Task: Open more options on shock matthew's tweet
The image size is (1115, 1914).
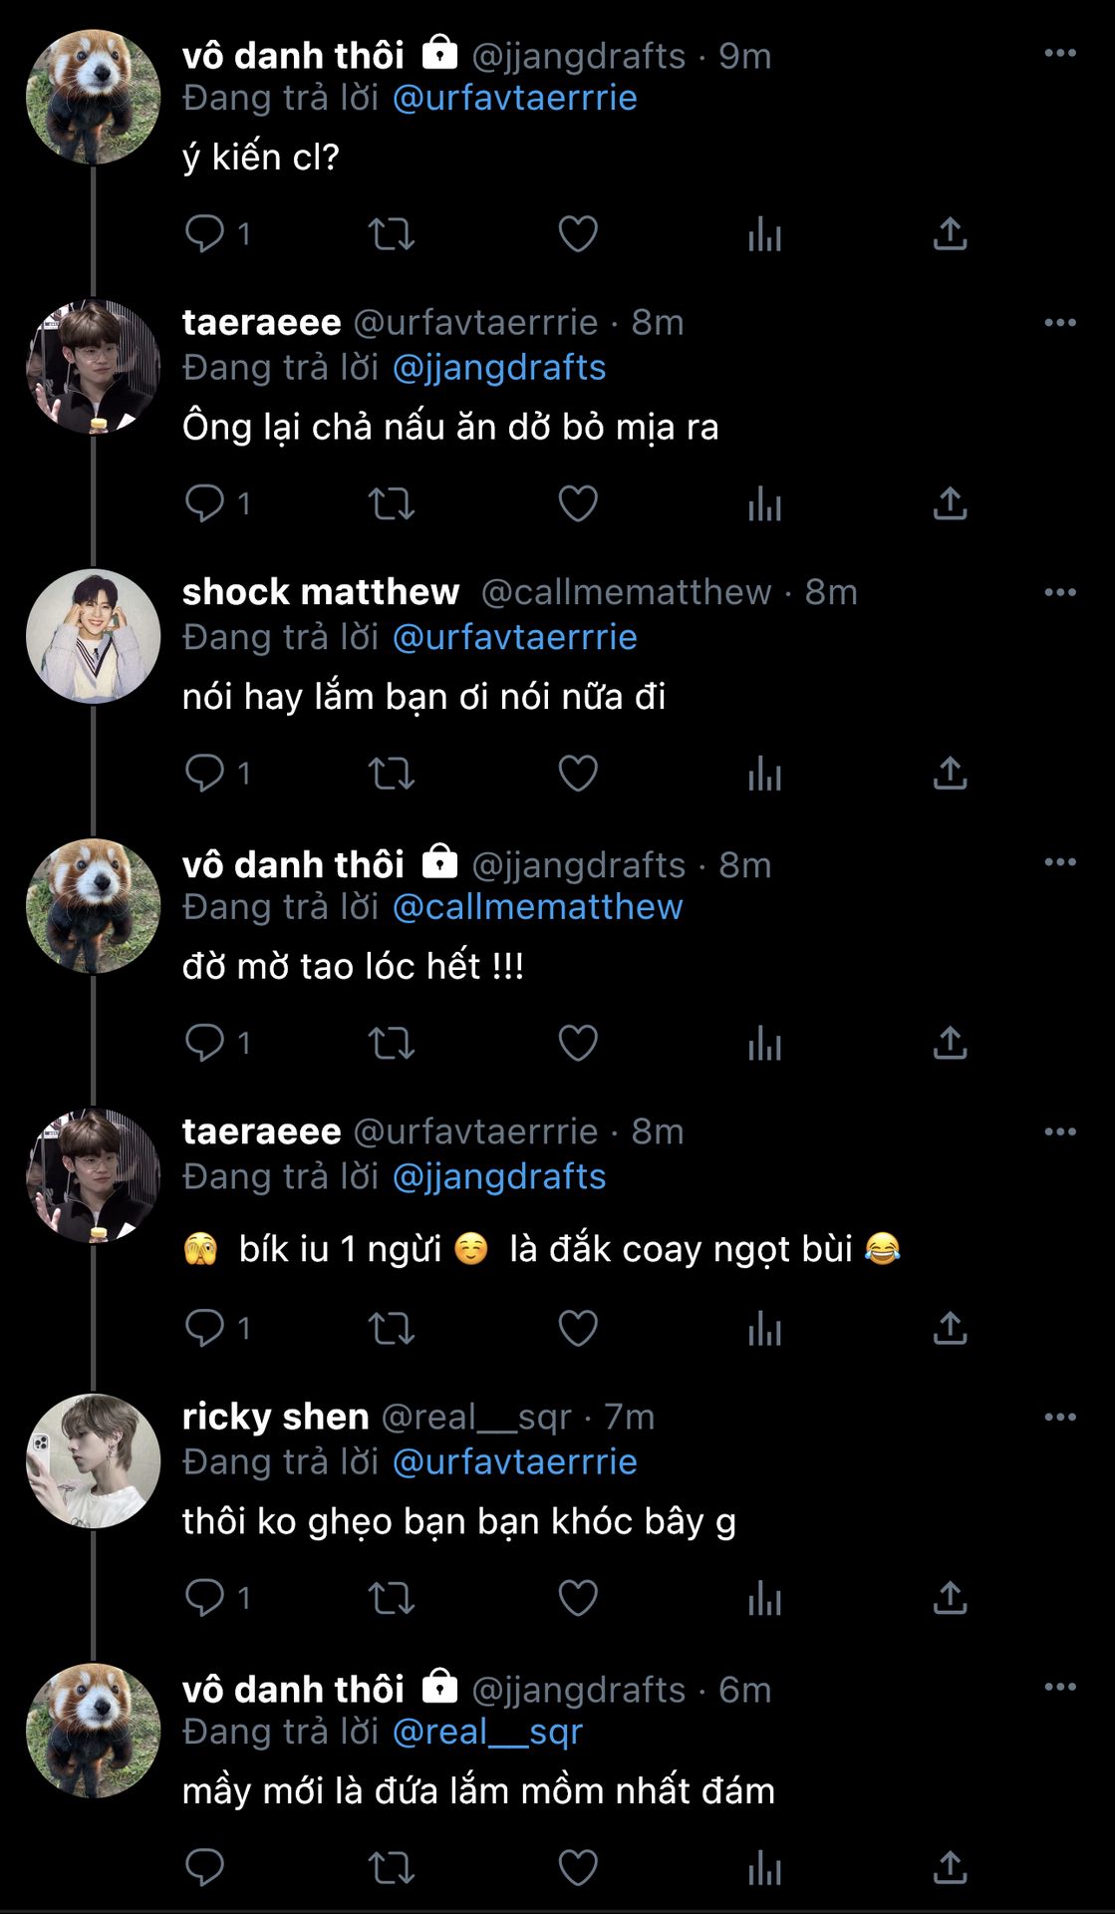Action: point(1059,592)
